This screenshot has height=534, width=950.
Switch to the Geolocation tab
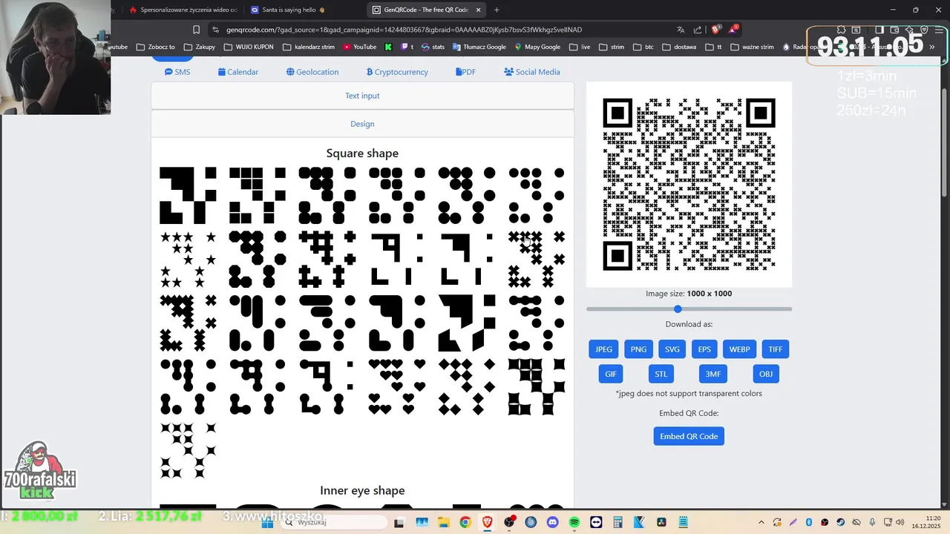[312, 72]
